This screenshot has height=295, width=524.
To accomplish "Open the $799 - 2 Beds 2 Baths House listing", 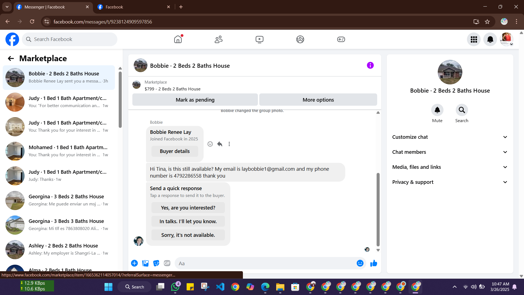I will (x=172, y=89).
